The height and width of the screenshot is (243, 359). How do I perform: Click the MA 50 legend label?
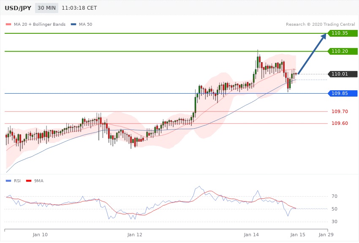pos(85,24)
